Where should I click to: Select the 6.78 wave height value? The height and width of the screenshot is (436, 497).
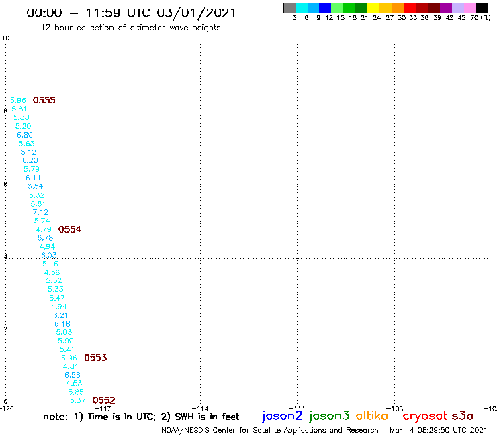[45, 238]
